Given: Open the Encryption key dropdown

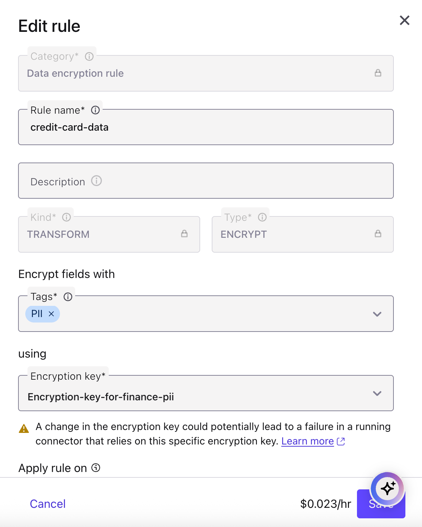Looking at the screenshot, I should tap(377, 393).
